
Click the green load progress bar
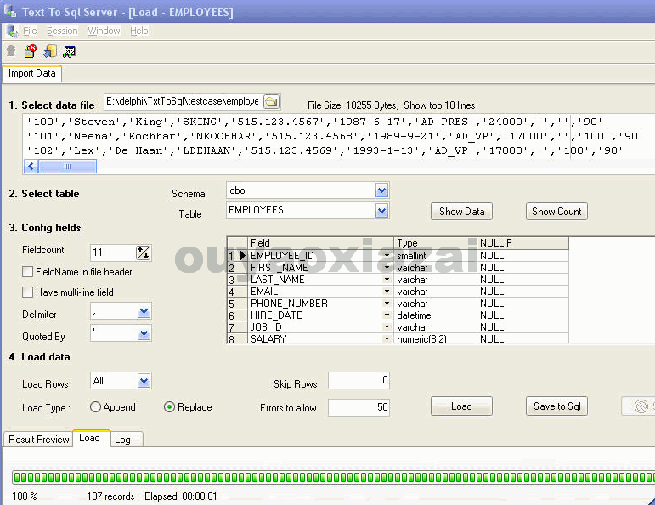point(333,477)
